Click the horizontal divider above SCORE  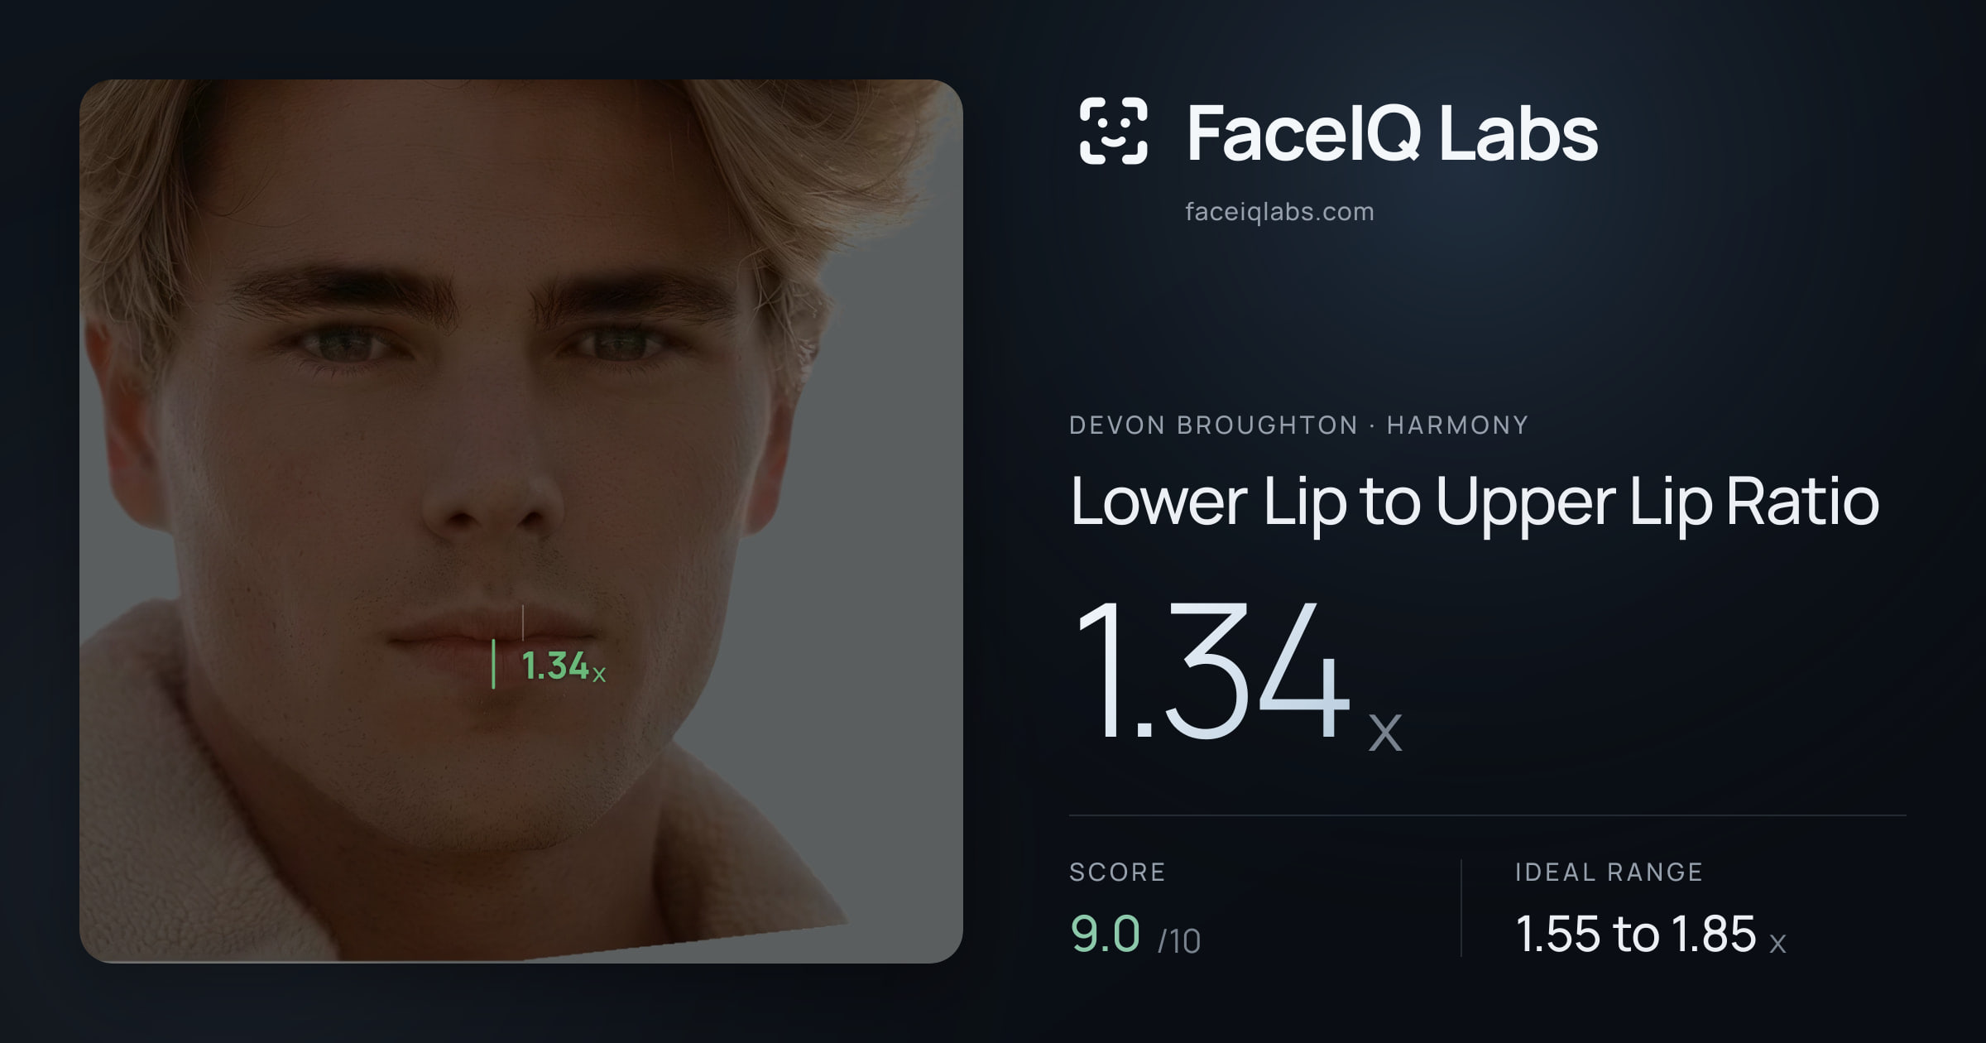(1488, 815)
